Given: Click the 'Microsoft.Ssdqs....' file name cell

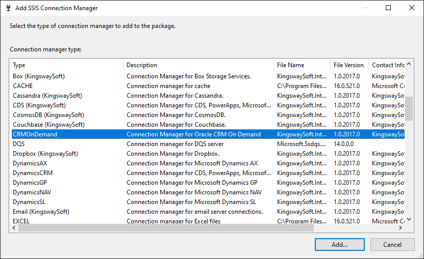Looking at the screenshot, I should pyautogui.click(x=301, y=144).
